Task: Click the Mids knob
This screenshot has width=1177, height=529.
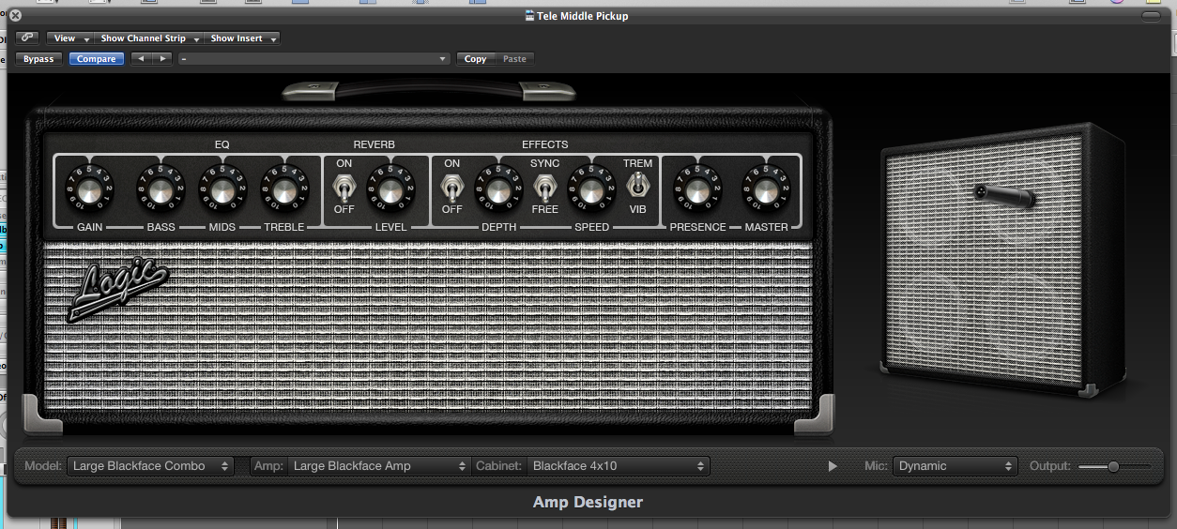Action: coord(222,191)
